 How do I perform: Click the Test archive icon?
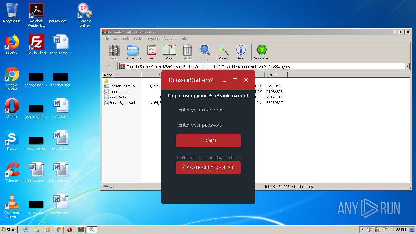coord(151,52)
